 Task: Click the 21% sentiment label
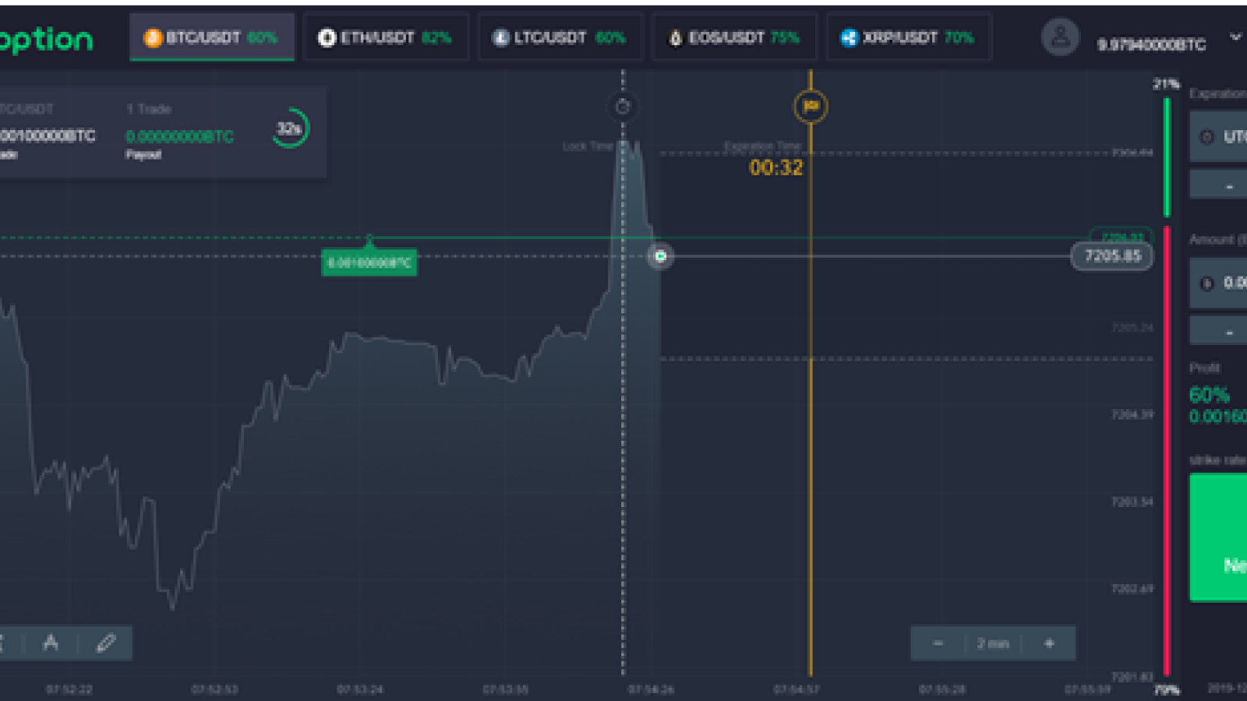(1166, 83)
